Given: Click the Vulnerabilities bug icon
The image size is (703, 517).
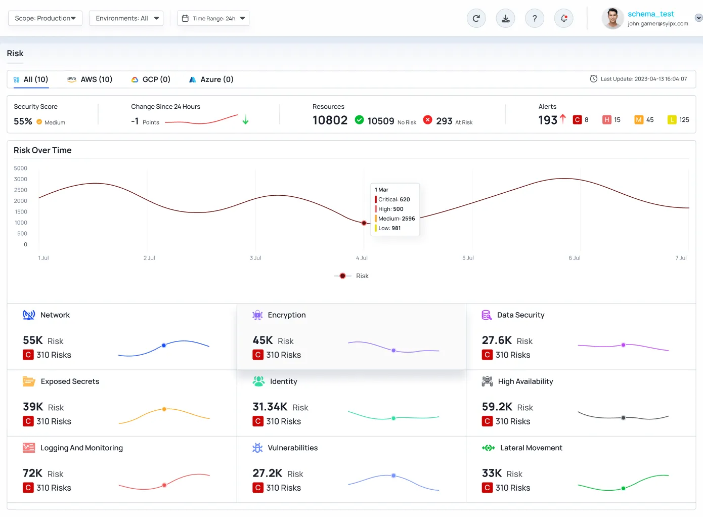Looking at the screenshot, I should [257, 448].
